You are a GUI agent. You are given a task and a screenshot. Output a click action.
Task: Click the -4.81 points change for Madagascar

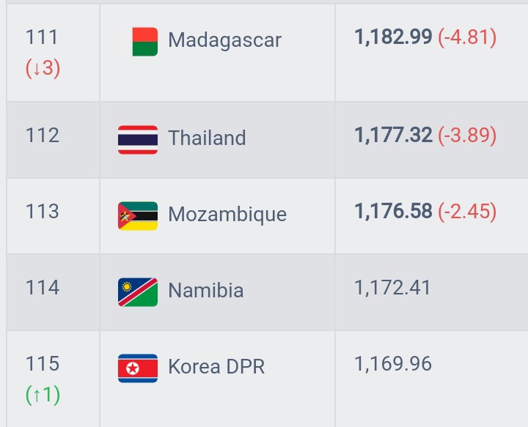(467, 37)
